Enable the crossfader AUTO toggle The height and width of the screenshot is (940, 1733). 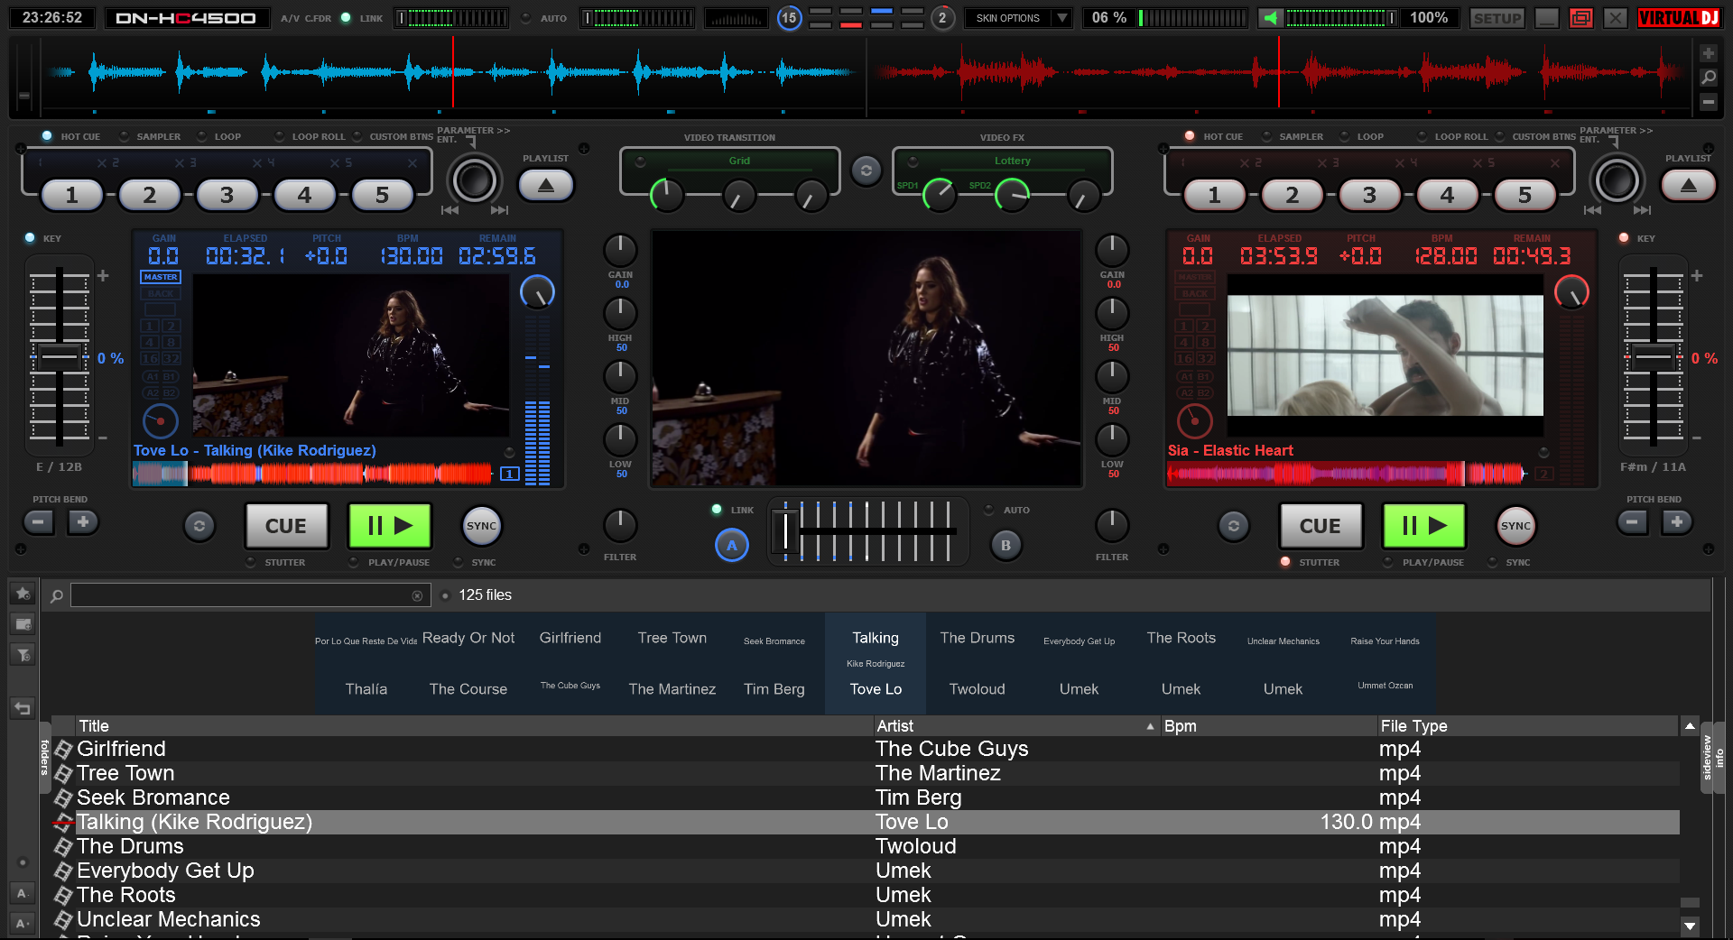click(989, 510)
